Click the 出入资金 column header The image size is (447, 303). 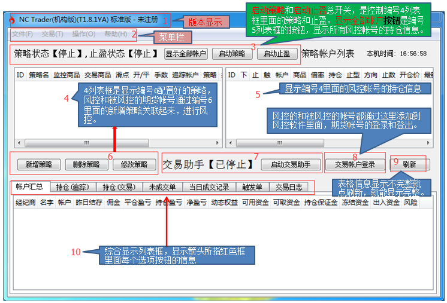point(386,203)
